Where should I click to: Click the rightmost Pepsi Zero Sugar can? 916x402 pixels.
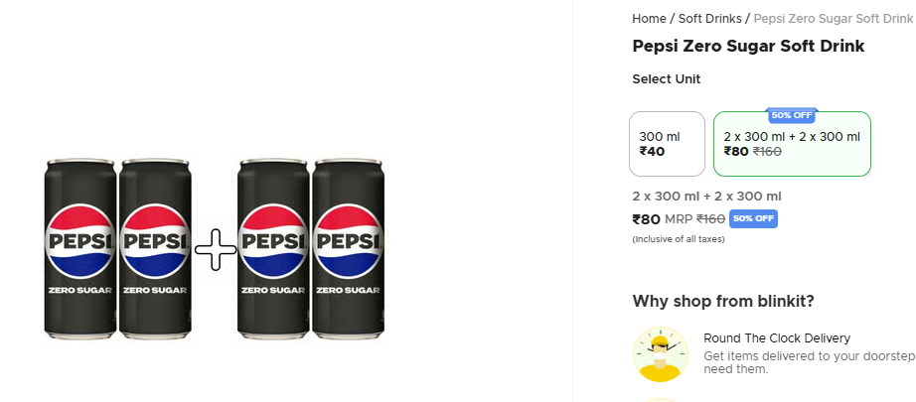(x=348, y=249)
